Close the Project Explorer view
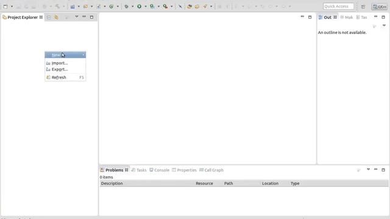The height and width of the screenshot is (219, 390). click(41, 17)
